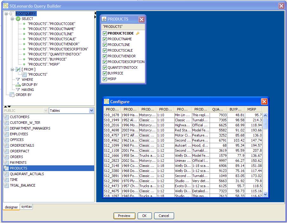Click the Cancel button

pyautogui.click(x=164, y=216)
